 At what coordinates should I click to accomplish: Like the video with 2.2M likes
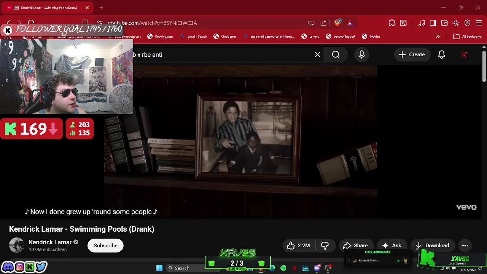pos(299,245)
